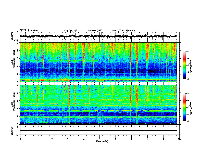Click the ch.2 colorbar log(PSD) label

click(191, 108)
